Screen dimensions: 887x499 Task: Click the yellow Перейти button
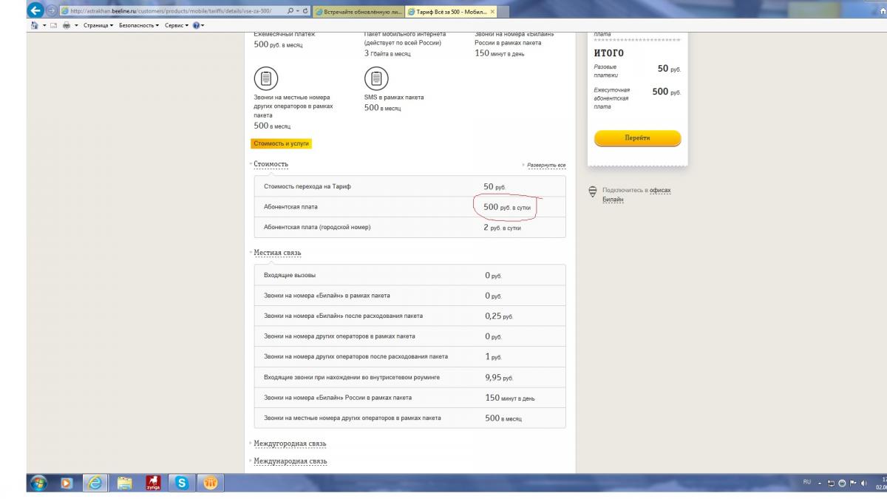[637, 138]
